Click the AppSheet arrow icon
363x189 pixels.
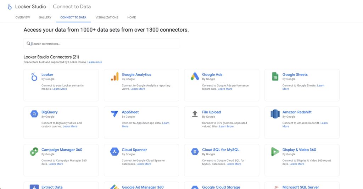(x=115, y=114)
